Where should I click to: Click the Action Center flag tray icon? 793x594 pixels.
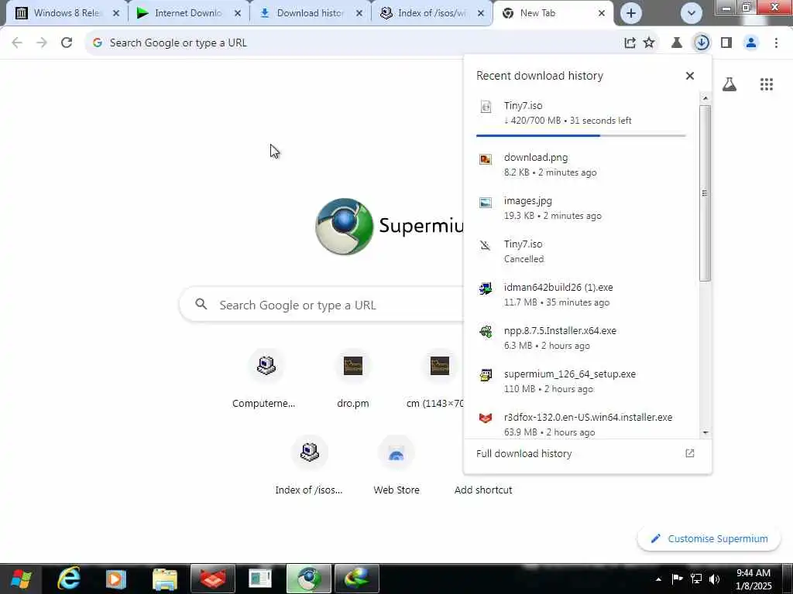pyautogui.click(x=677, y=579)
